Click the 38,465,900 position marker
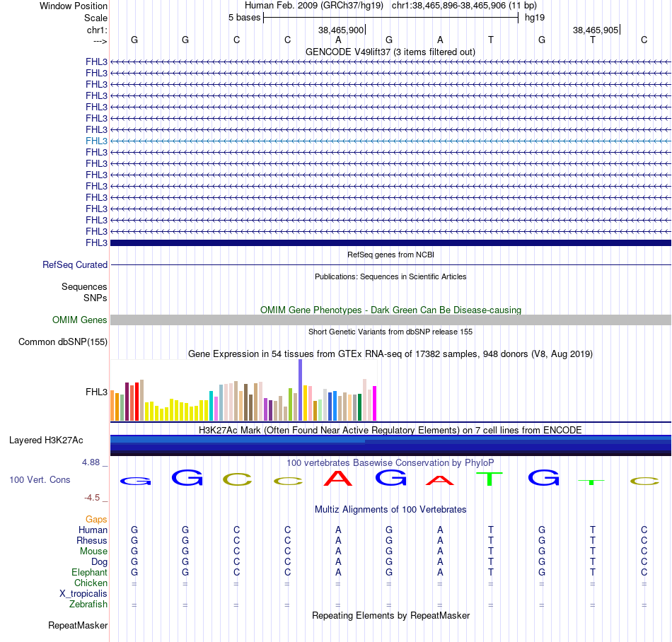Screen dimensions: 672x642 (341, 30)
